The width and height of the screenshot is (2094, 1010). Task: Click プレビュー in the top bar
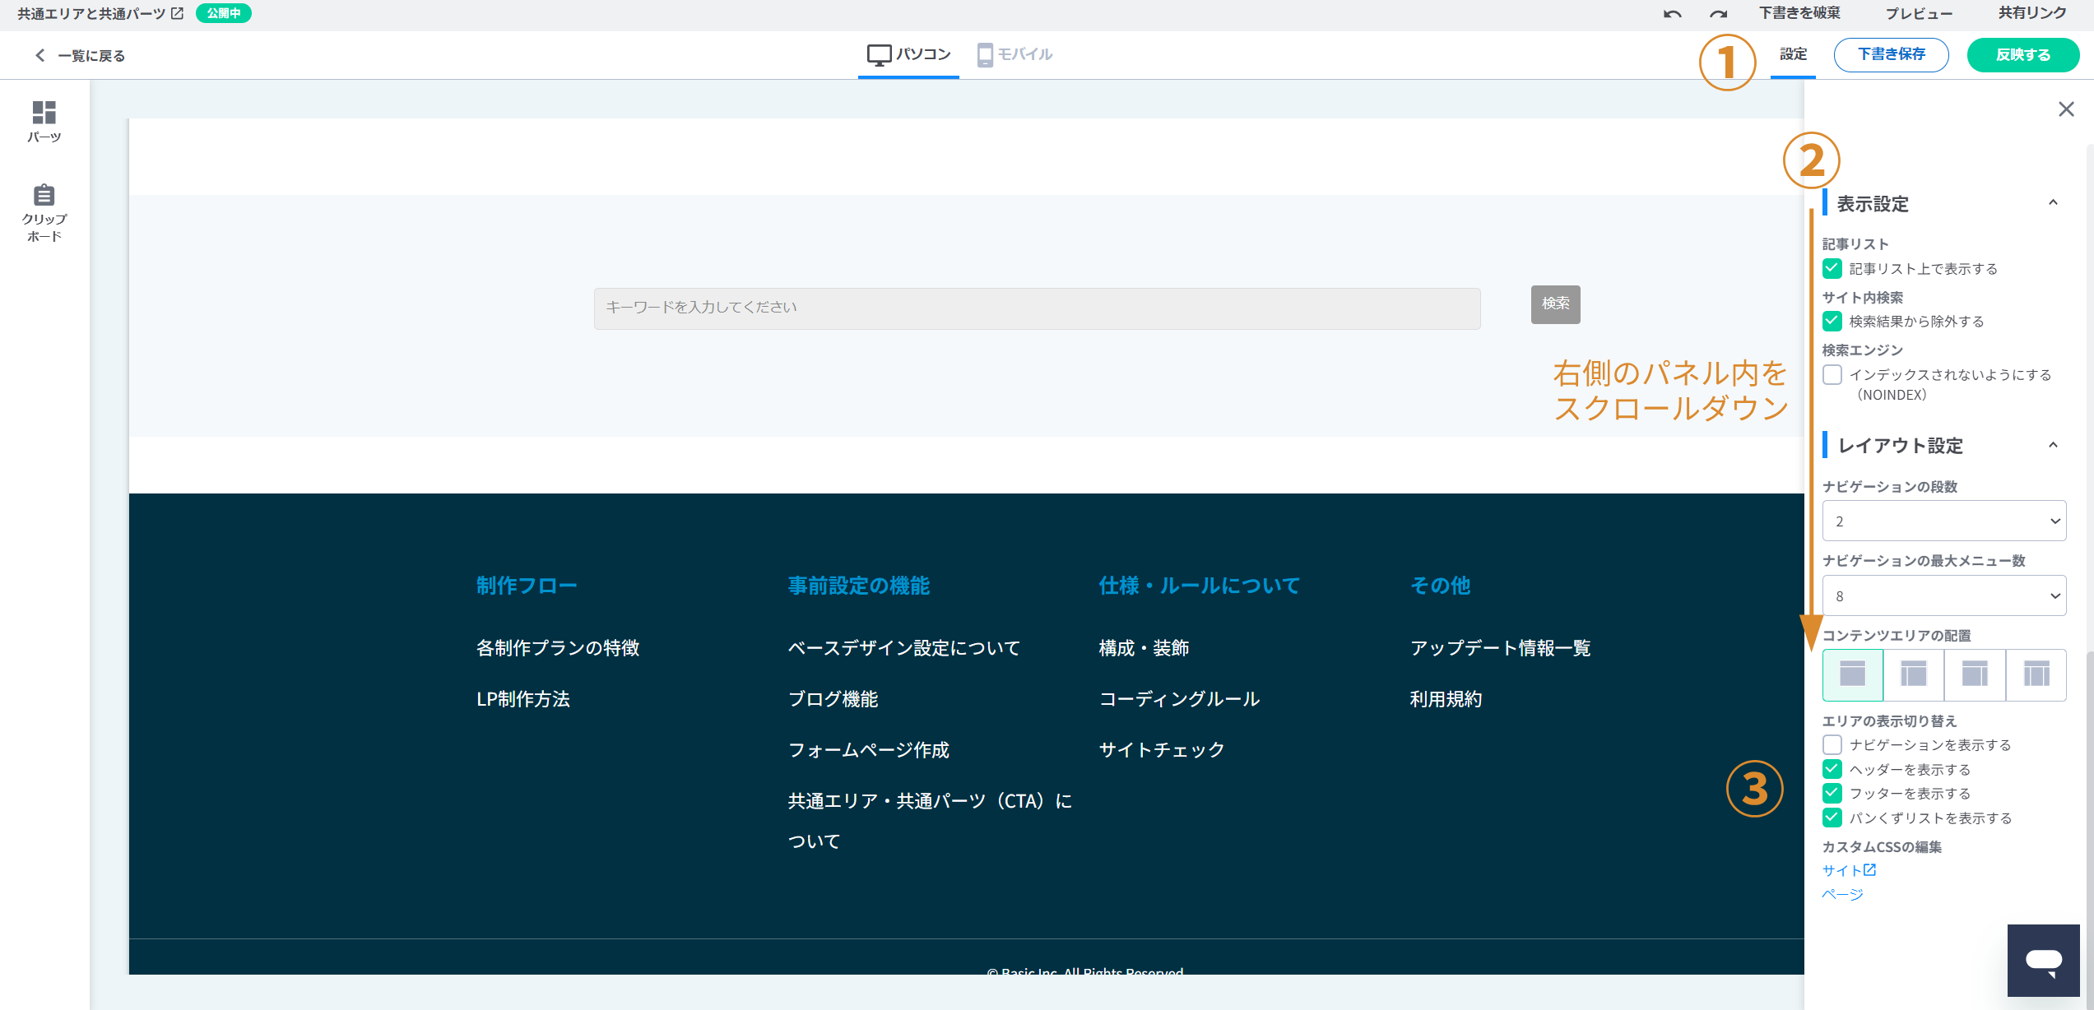pos(1919,14)
